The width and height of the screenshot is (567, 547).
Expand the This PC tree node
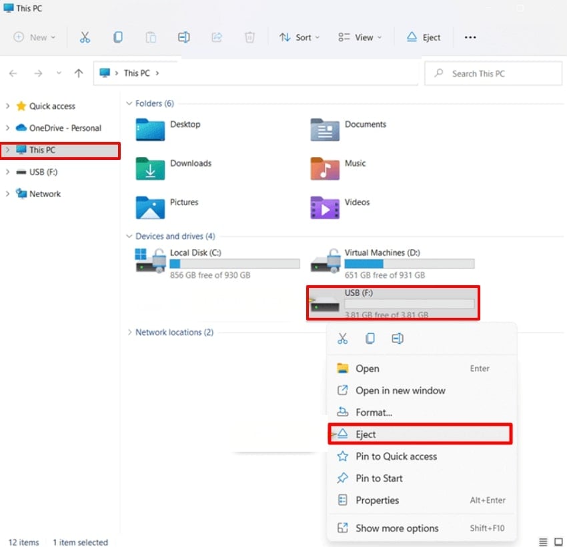tap(7, 150)
